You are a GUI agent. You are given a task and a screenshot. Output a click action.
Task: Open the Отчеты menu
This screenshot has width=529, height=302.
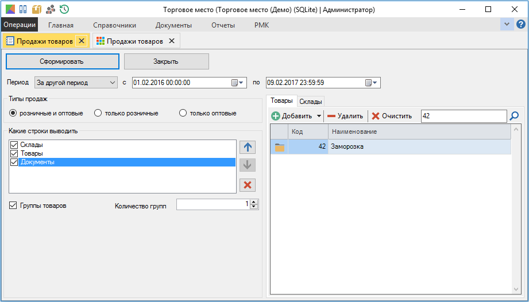223,25
